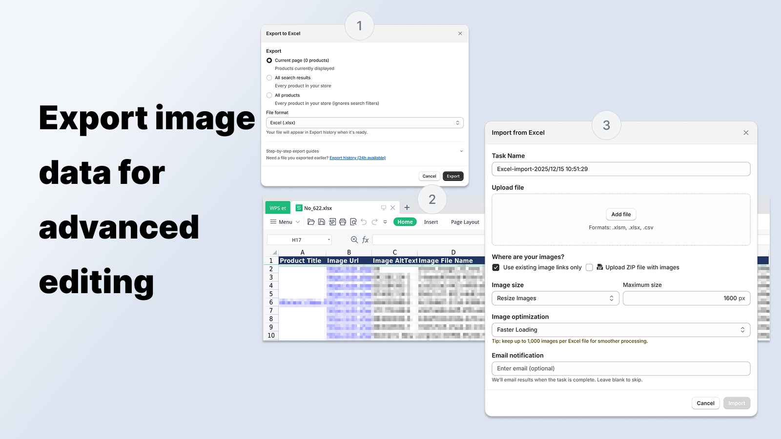
Task: Select column A header in spreadsheet
Action: pos(302,252)
